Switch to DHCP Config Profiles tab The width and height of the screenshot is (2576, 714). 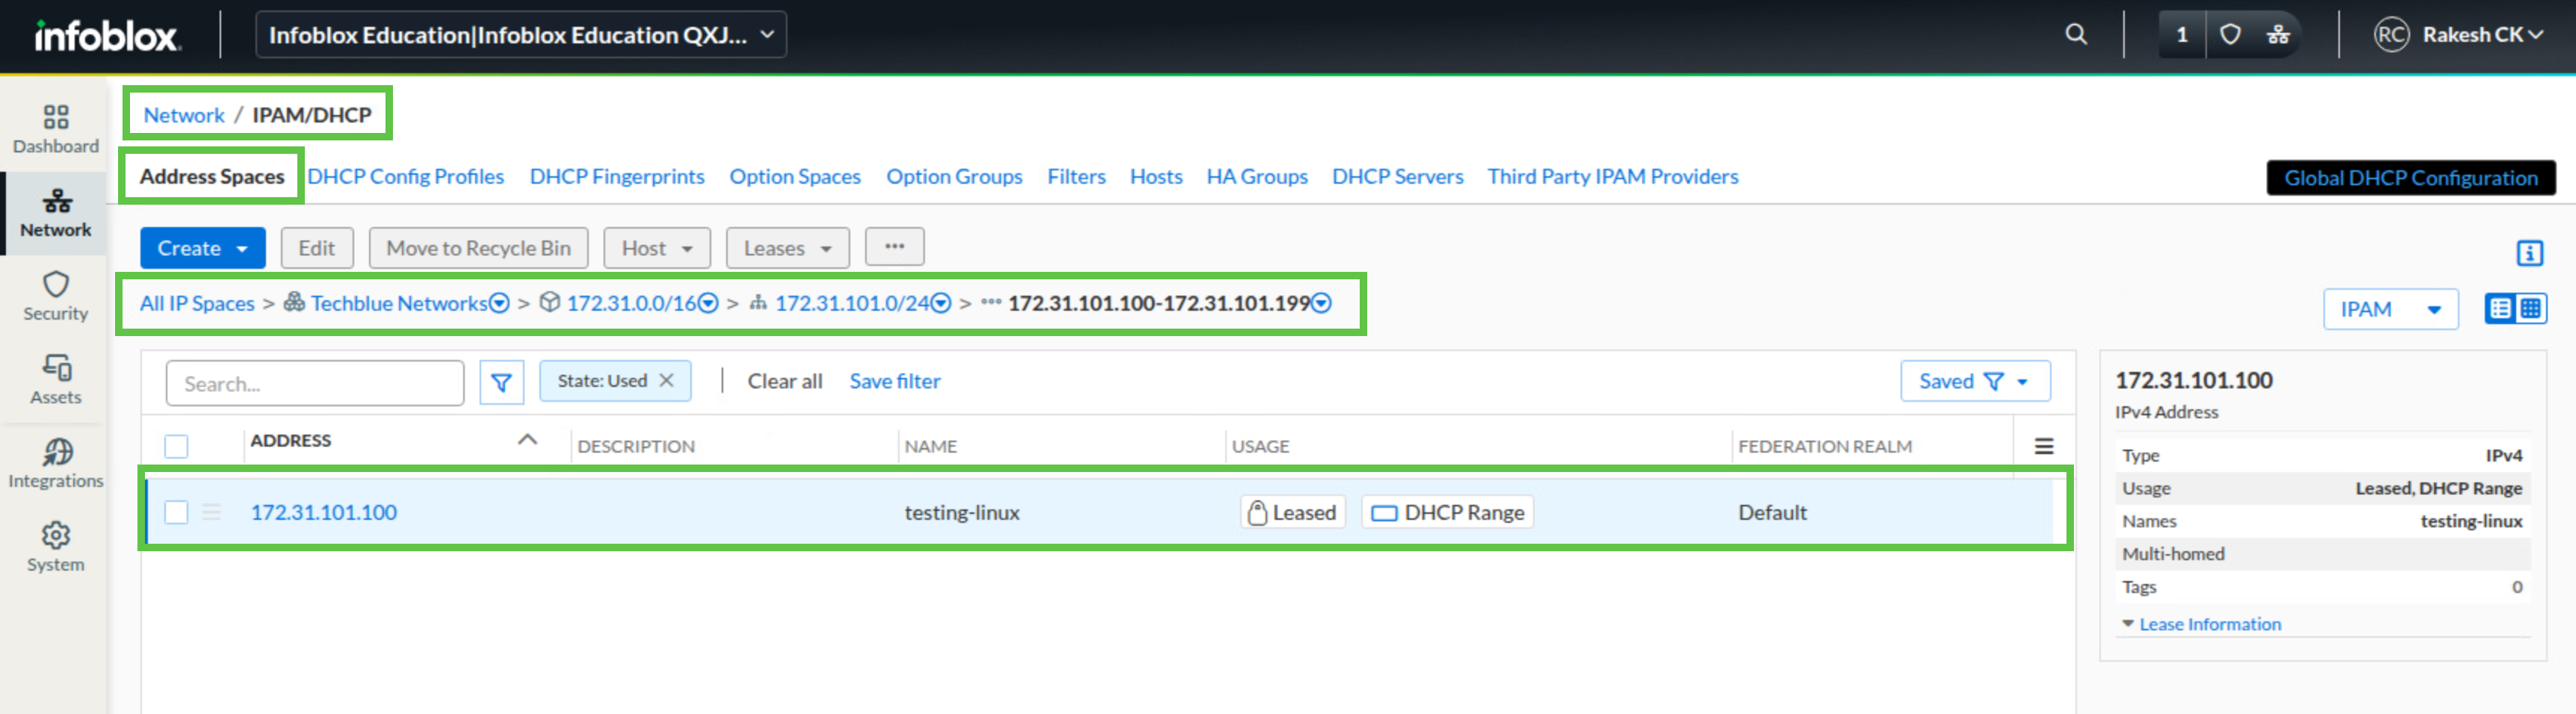tap(406, 176)
